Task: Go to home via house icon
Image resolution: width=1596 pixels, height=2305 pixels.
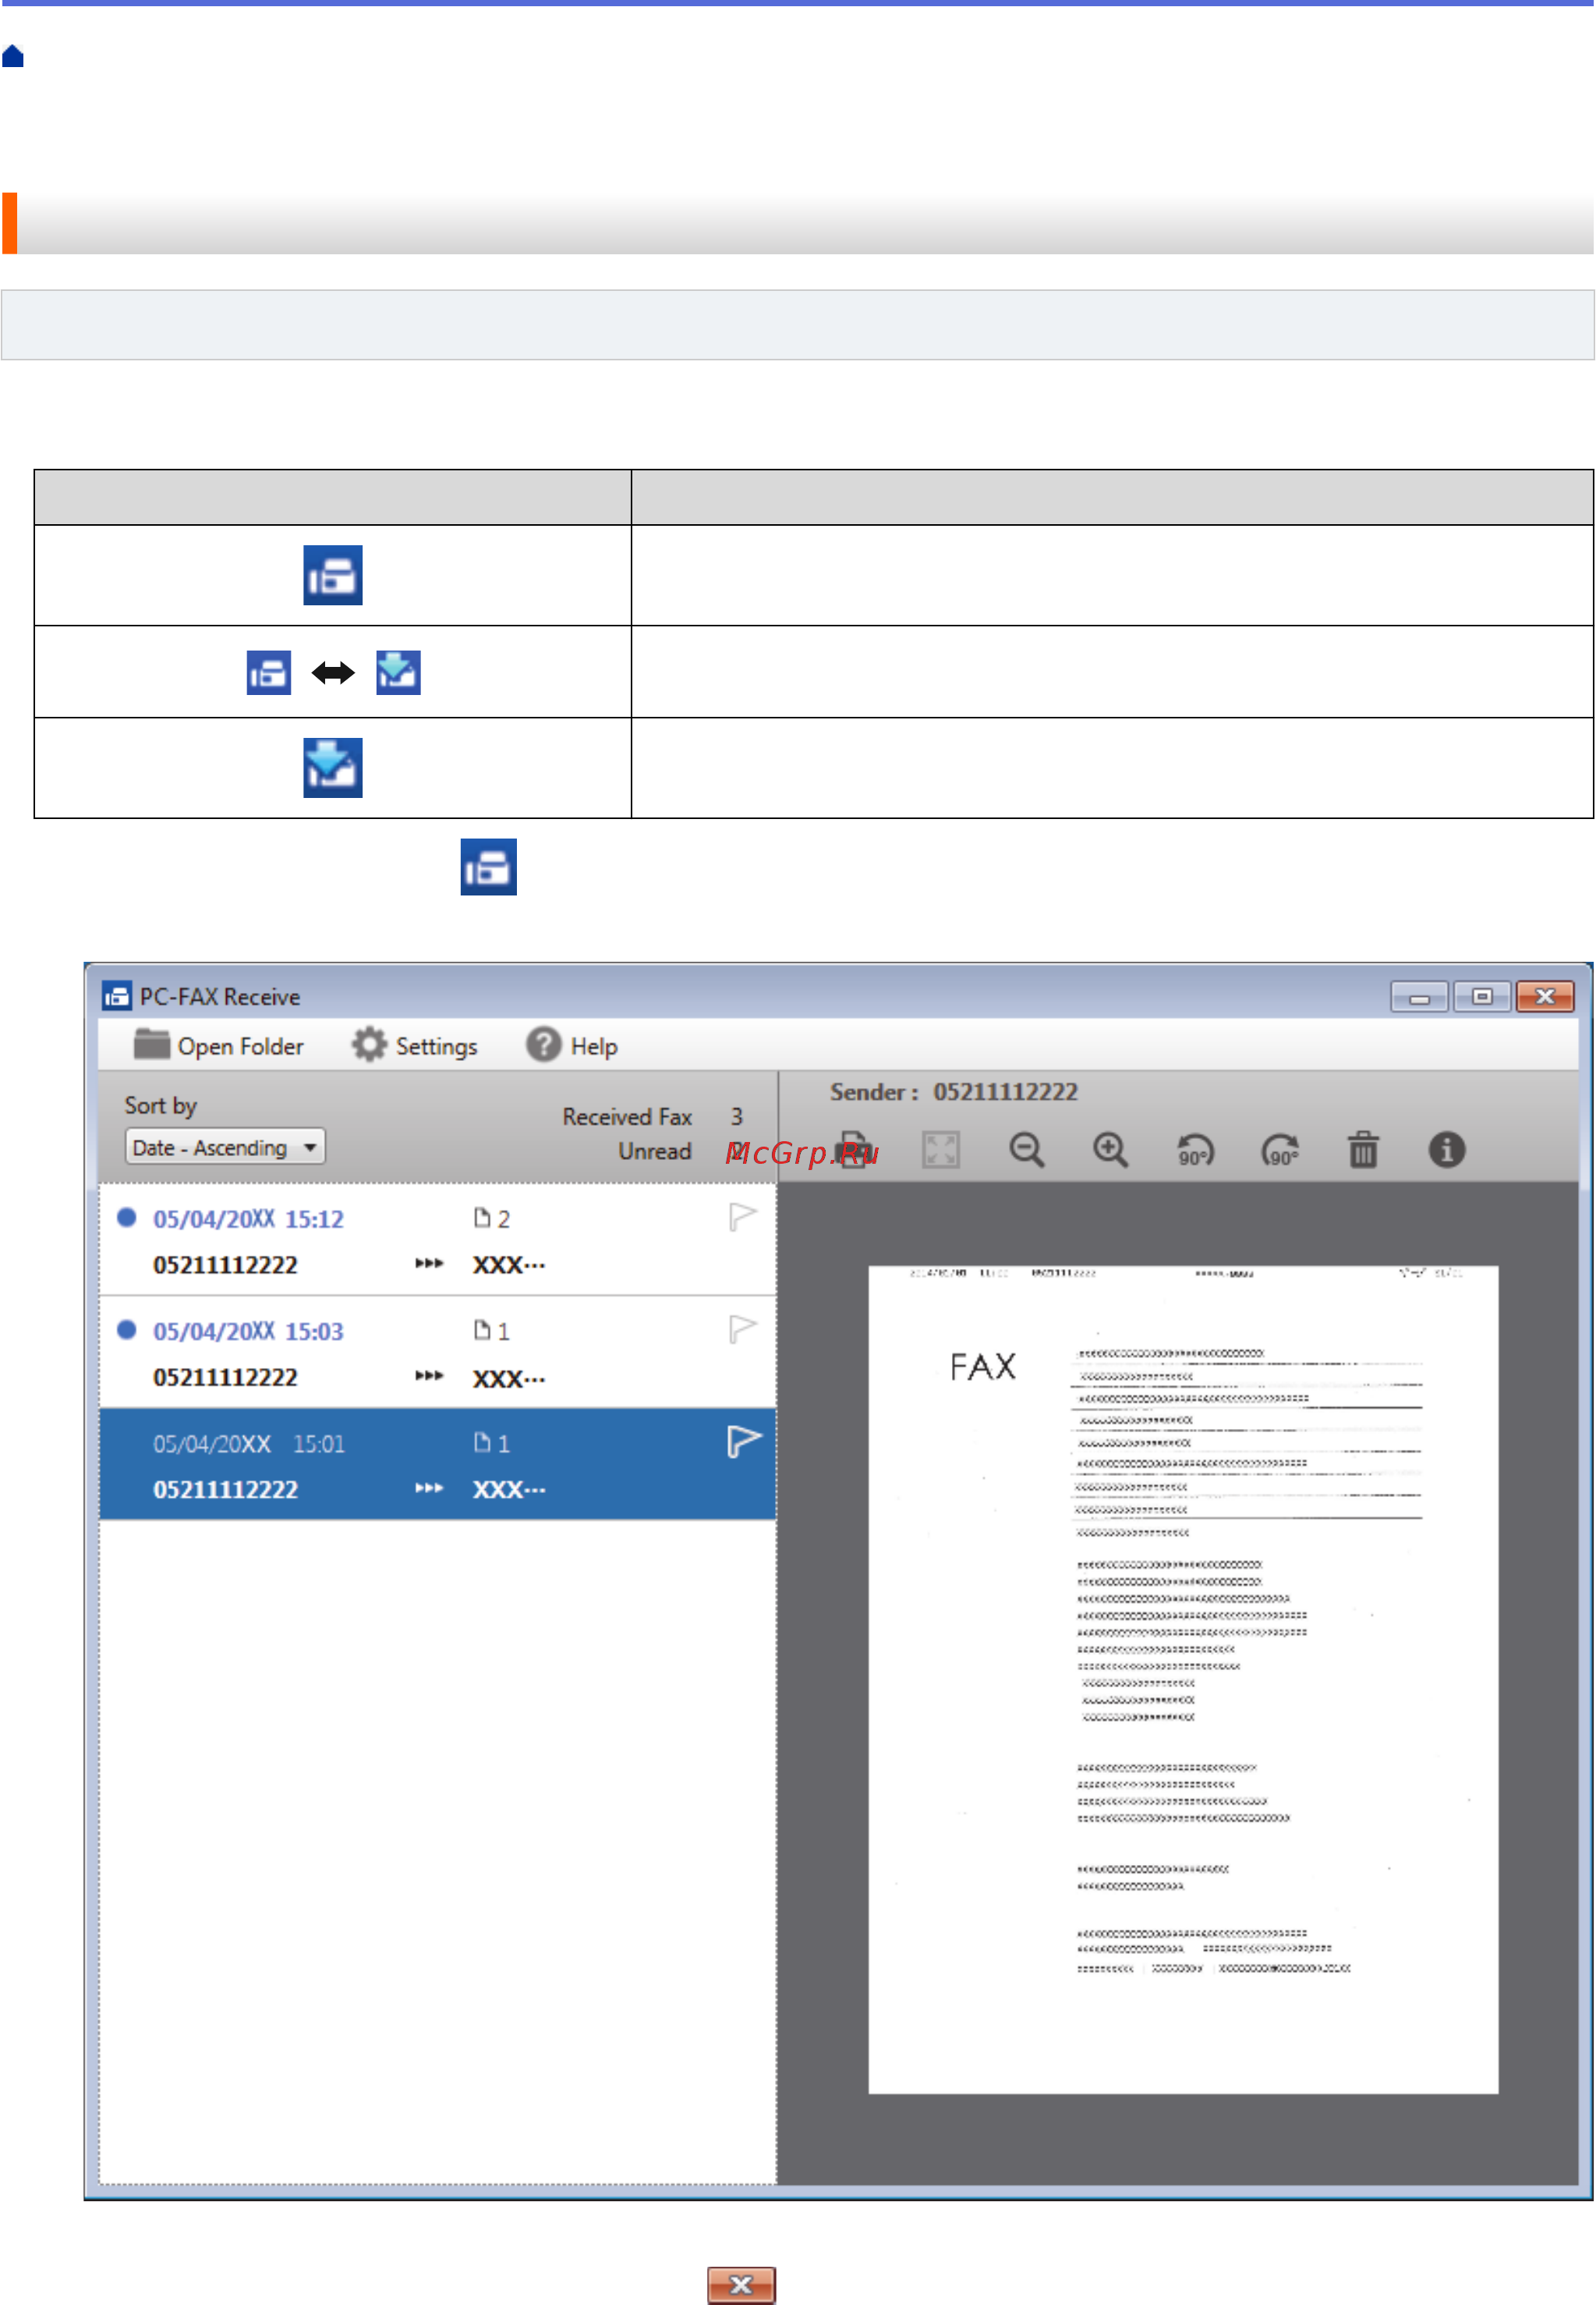Action: click(13, 56)
